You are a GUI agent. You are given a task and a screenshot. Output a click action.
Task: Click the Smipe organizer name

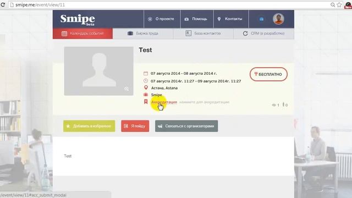156,95
